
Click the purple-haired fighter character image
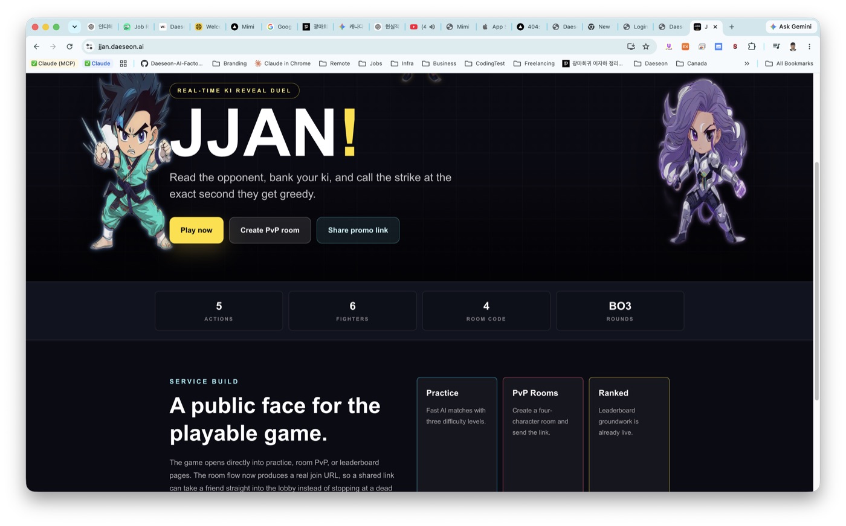(x=703, y=162)
